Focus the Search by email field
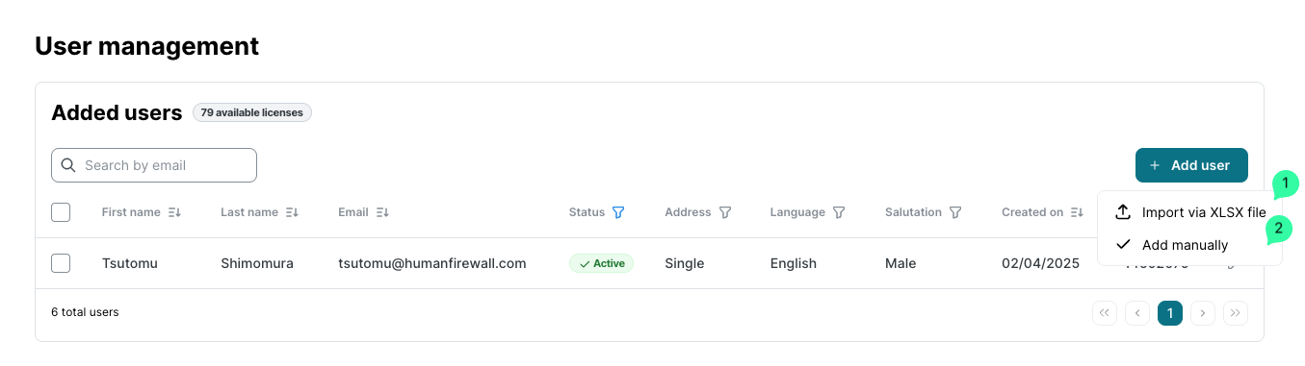 (154, 165)
